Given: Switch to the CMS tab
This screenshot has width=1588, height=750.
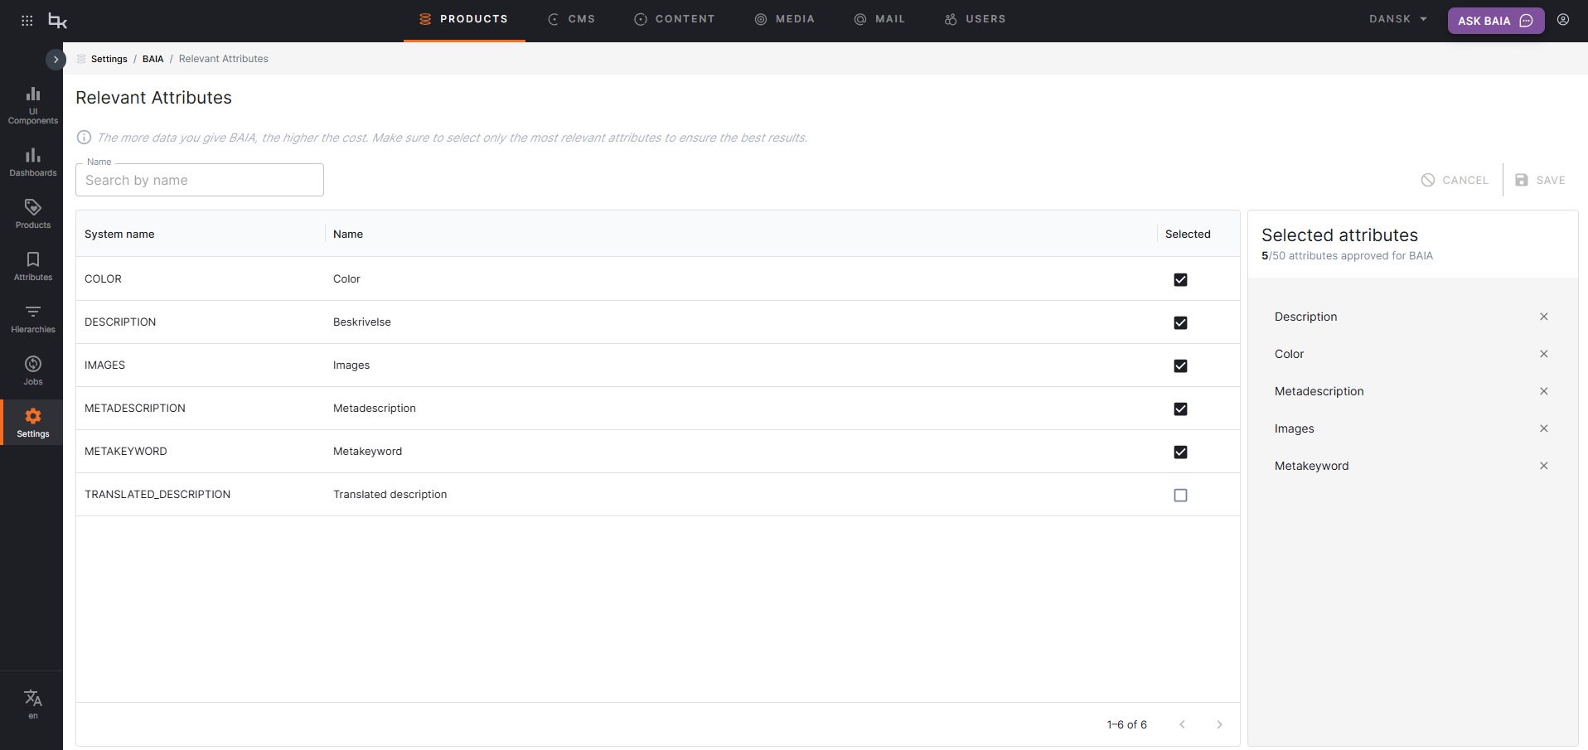Looking at the screenshot, I should click(572, 19).
